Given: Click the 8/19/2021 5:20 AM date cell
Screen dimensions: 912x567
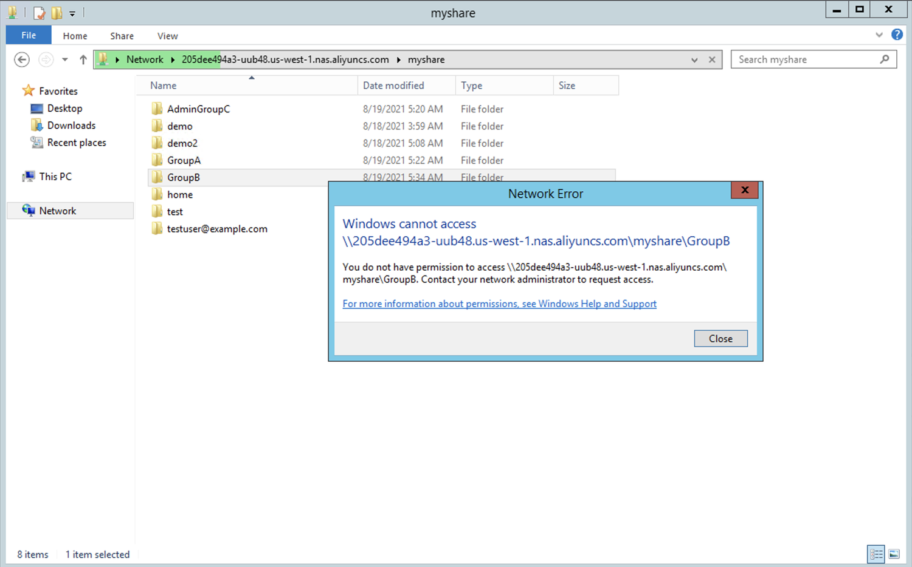Looking at the screenshot, I should coord(402,109).
